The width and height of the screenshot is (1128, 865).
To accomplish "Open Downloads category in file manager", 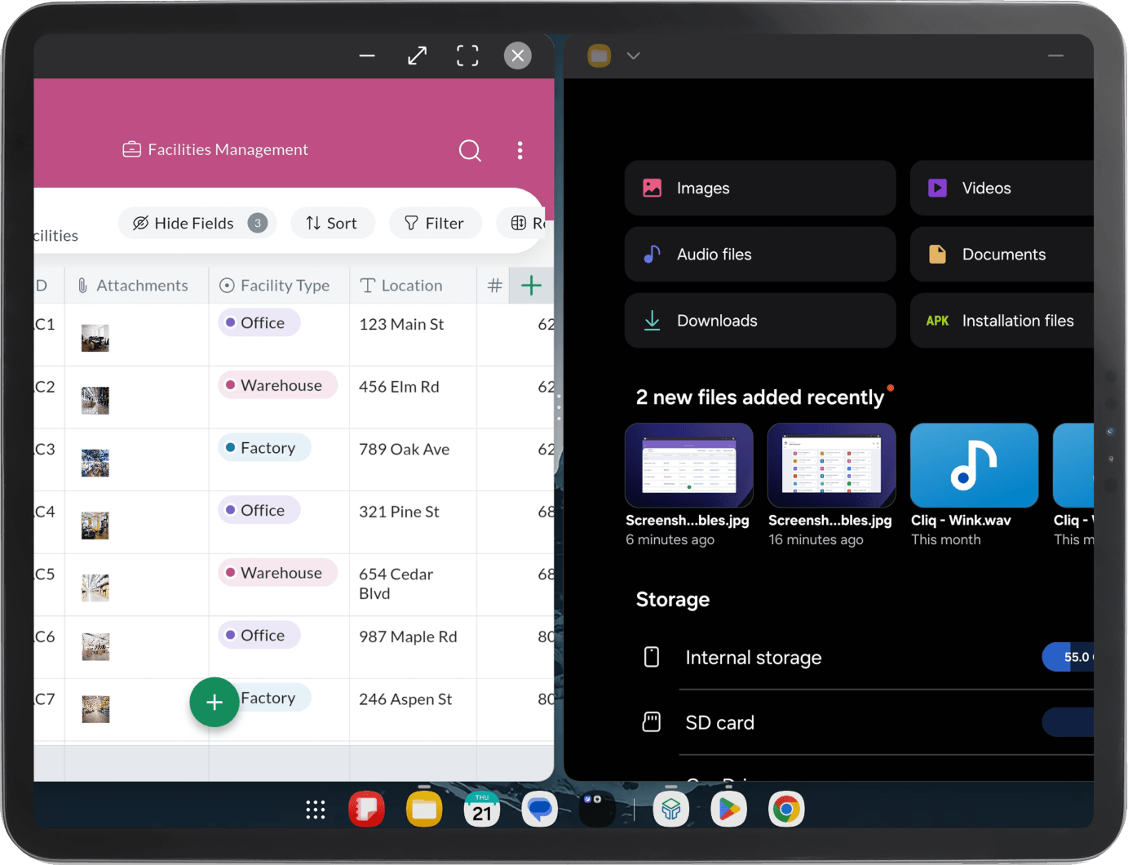I will click(760, 321).
